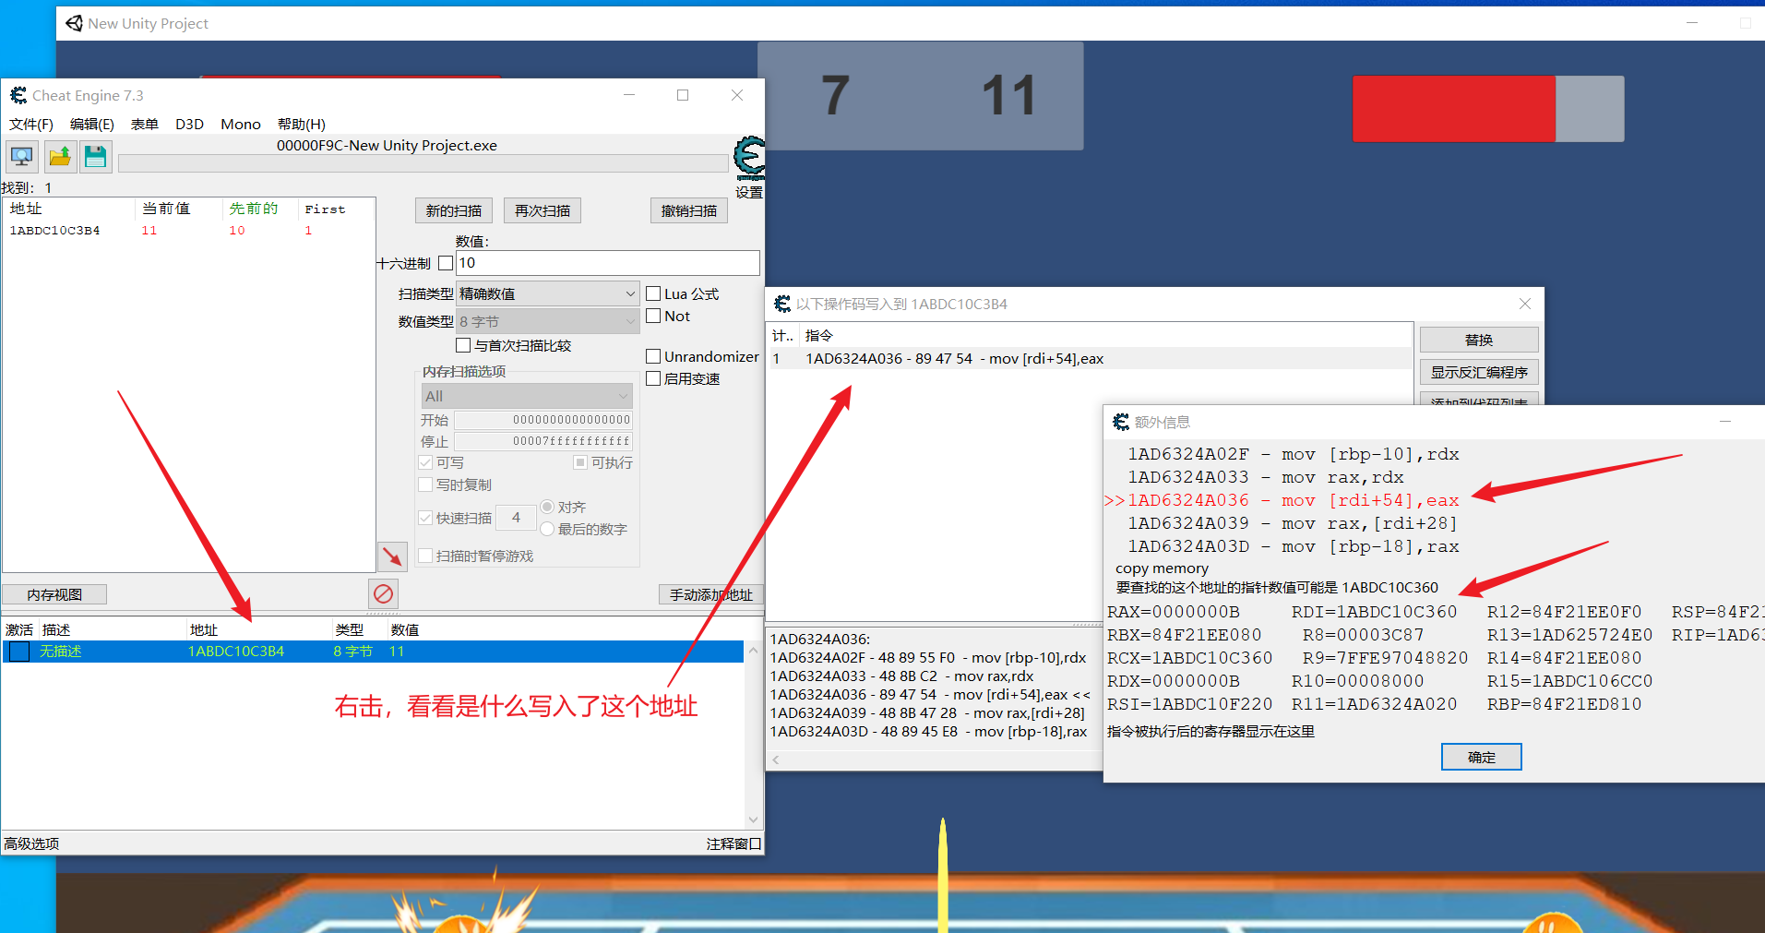Image resolution: width=1765 pixels, height=933 pixels.
Task: Select instruction row mov [rdi+54],eax
Action: pyautogui.click(x=1090, y=358)
